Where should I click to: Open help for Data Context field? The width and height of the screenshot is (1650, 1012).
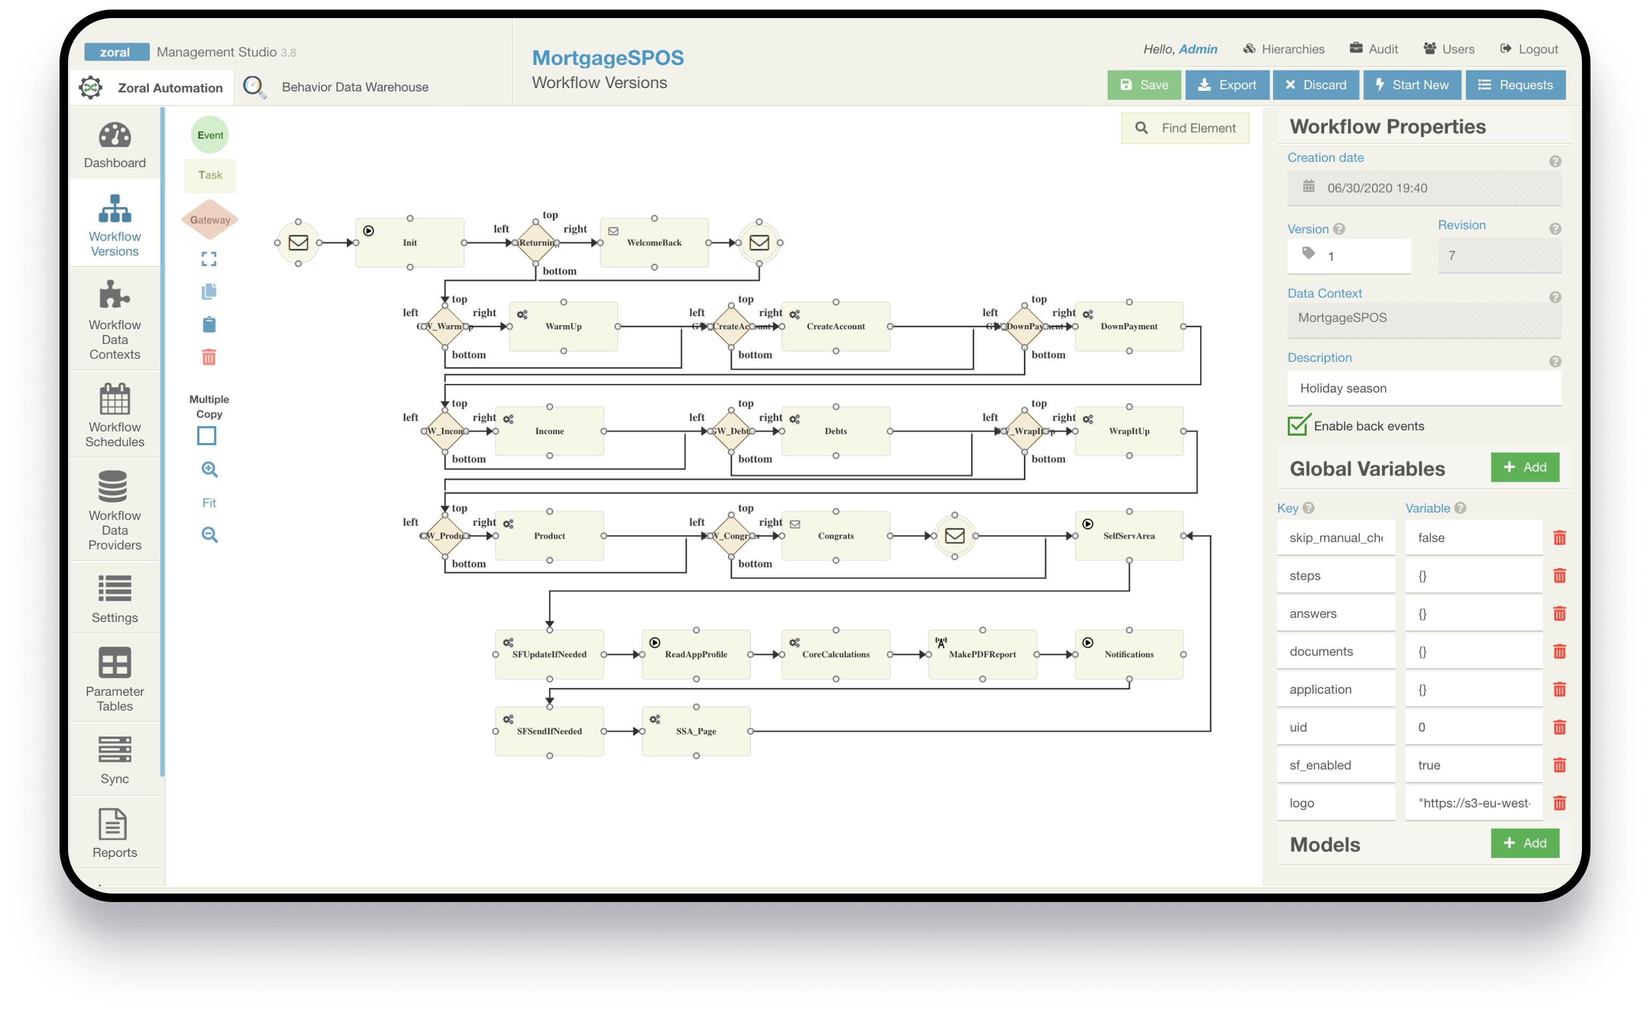[x=1555, y=297]
